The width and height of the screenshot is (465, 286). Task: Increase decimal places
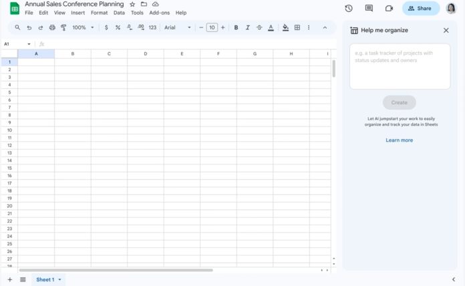141,27
